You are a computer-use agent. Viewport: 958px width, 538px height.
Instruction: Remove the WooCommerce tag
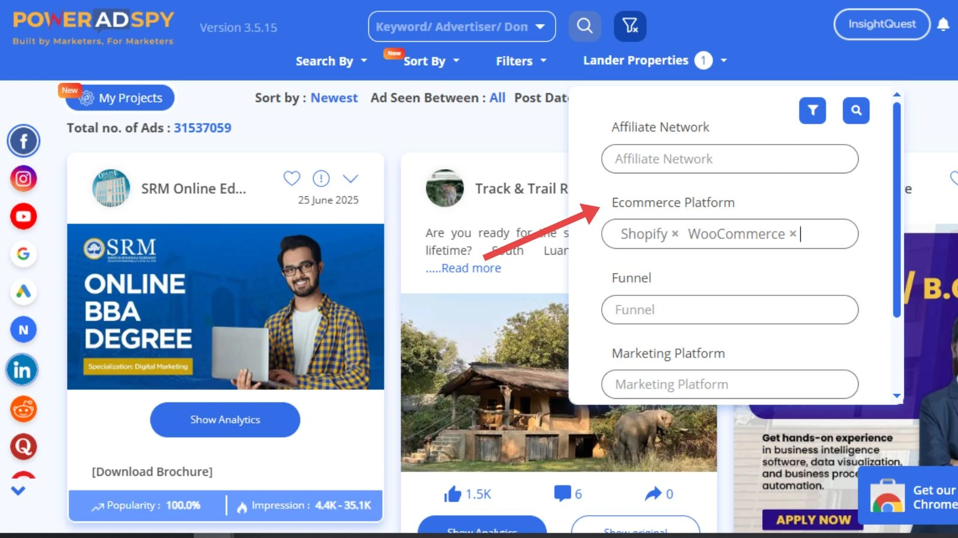click(x=793, y=234)
